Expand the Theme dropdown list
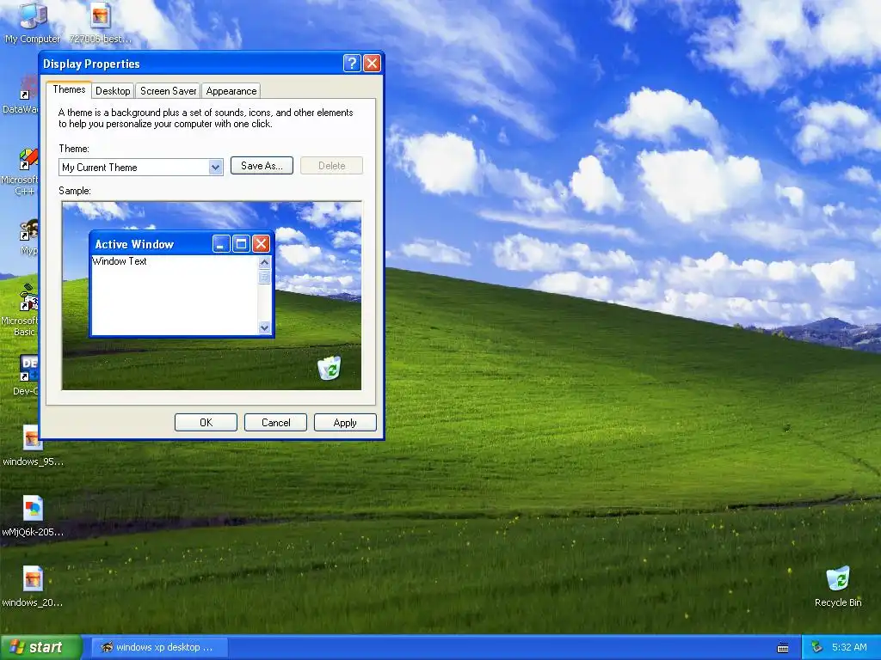Image resolution: width=881 pixels, height=660 pixels. tap(215, 168)
